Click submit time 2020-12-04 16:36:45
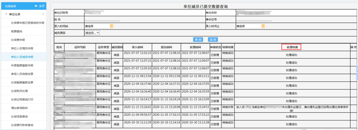The height and width of the screenshot is (130, 358). [x=166, y=92]
